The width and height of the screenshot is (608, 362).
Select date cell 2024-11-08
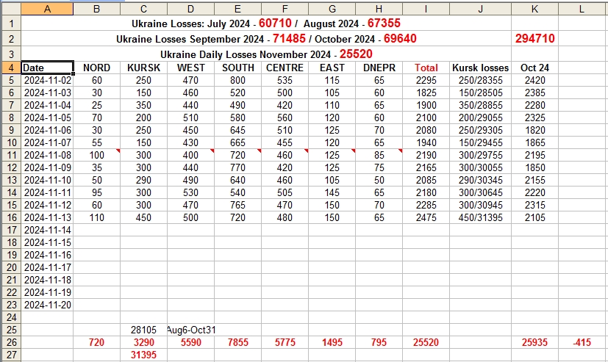(x=47, y=155)
